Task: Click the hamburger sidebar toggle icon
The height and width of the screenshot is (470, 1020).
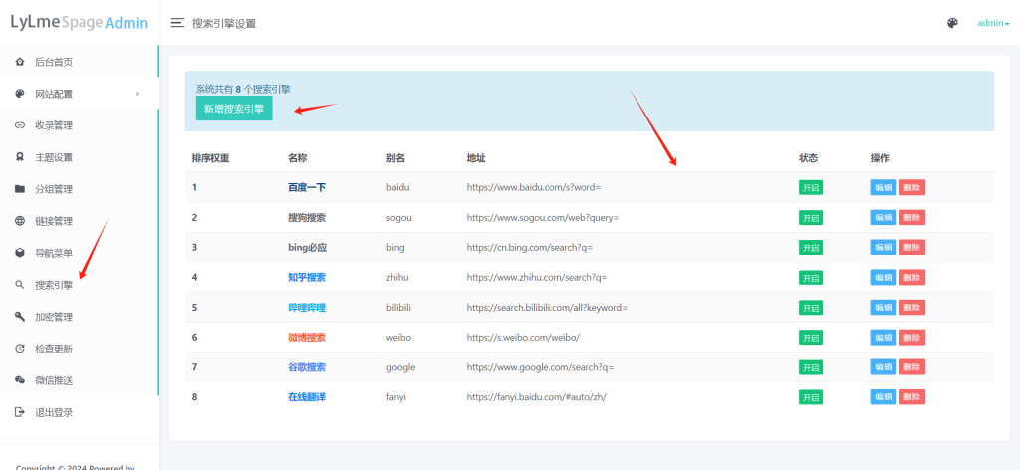Action: [x=177, y=23]
